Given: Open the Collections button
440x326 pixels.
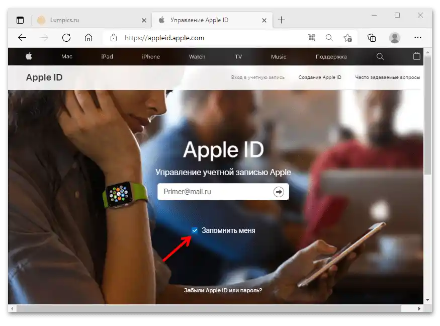Looking at the screenshot, I should click(372, 38).
